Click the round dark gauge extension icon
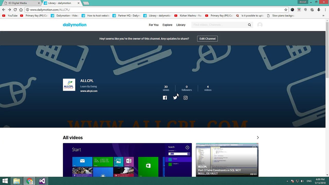This screenshot has width=329, height=185. coord(292,10)
